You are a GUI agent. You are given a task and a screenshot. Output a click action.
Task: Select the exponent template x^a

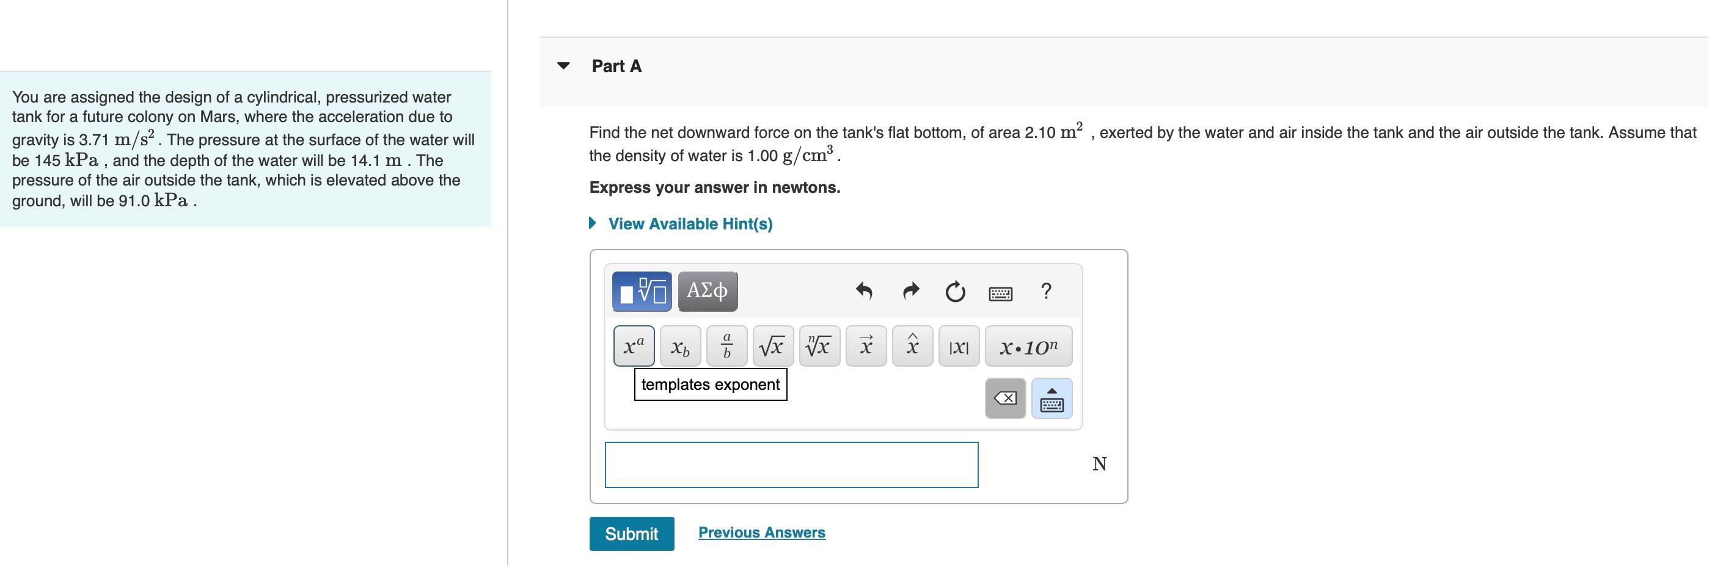coord(634,345)
